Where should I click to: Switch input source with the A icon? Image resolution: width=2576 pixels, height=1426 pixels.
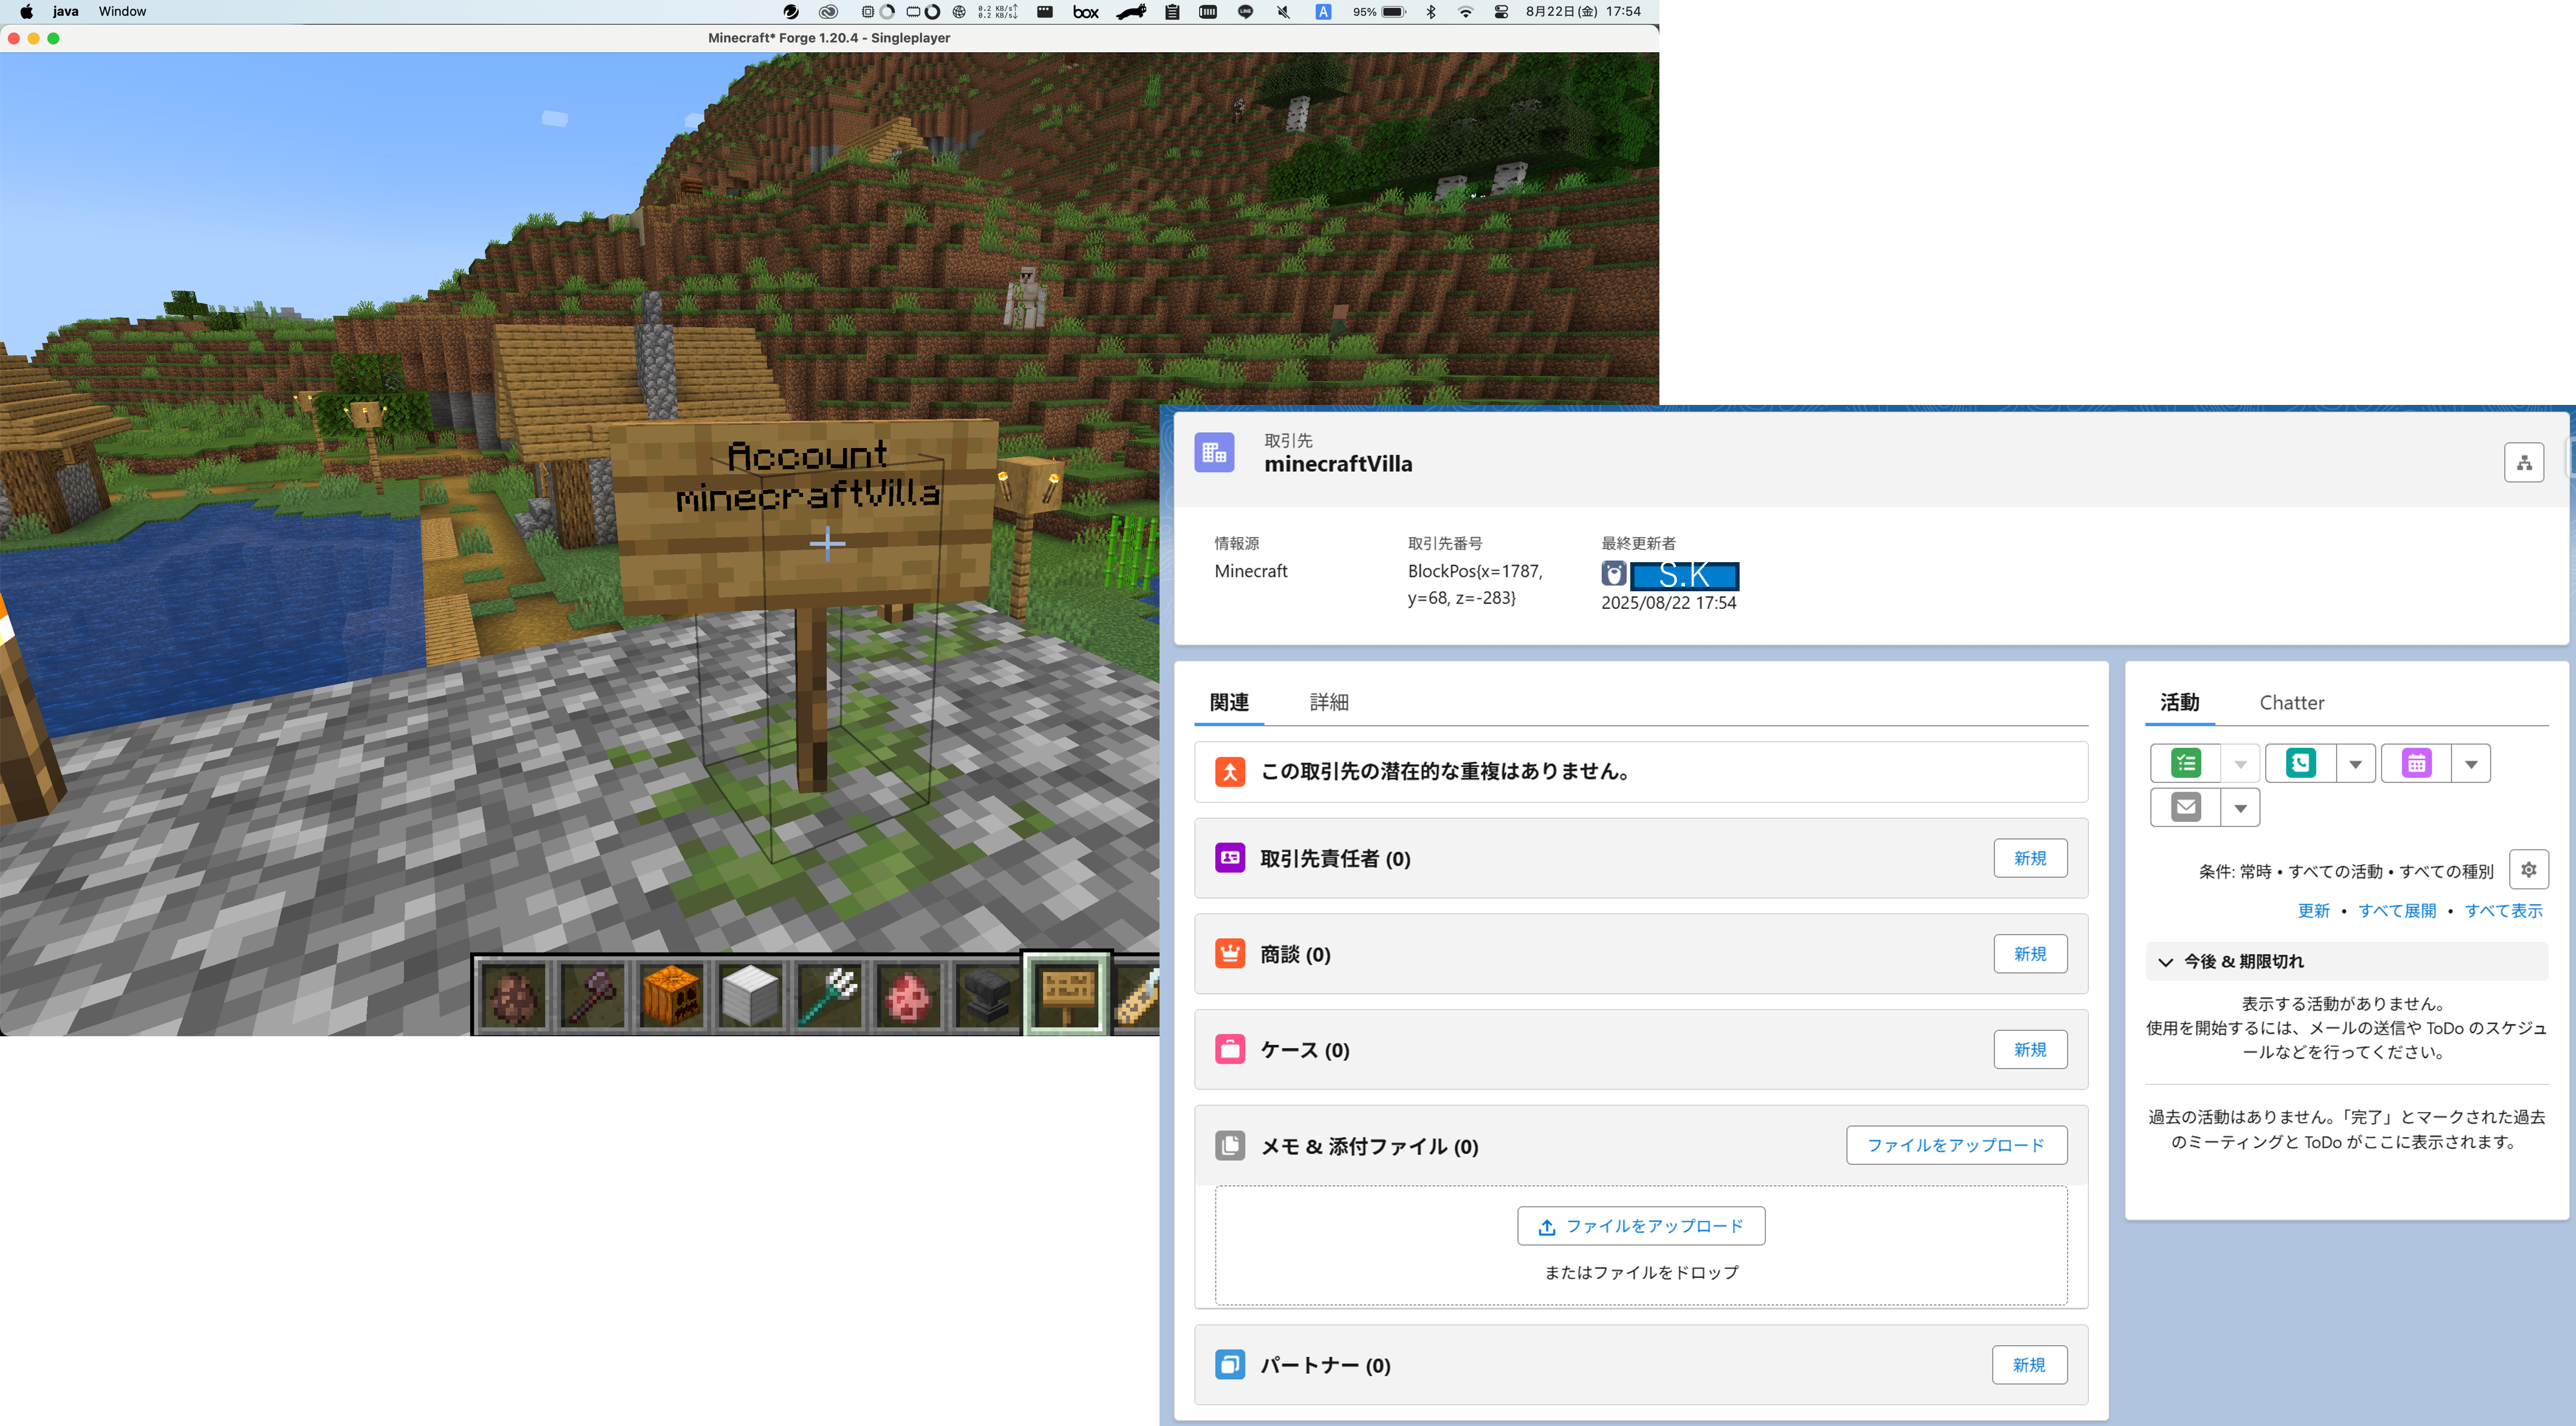(x=1323, y=12)
